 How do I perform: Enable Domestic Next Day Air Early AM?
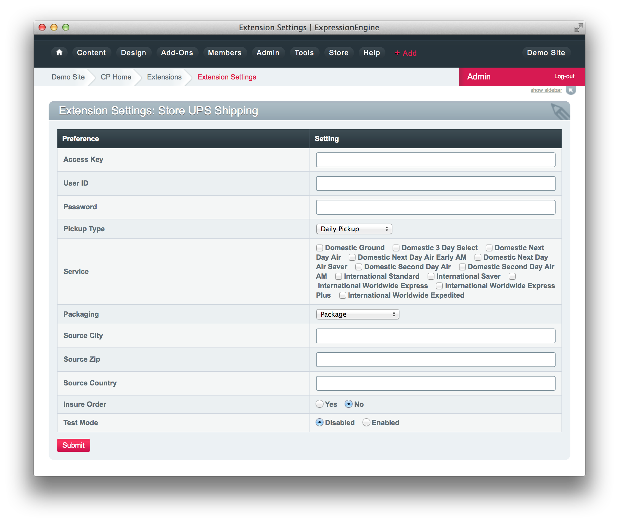352,257
